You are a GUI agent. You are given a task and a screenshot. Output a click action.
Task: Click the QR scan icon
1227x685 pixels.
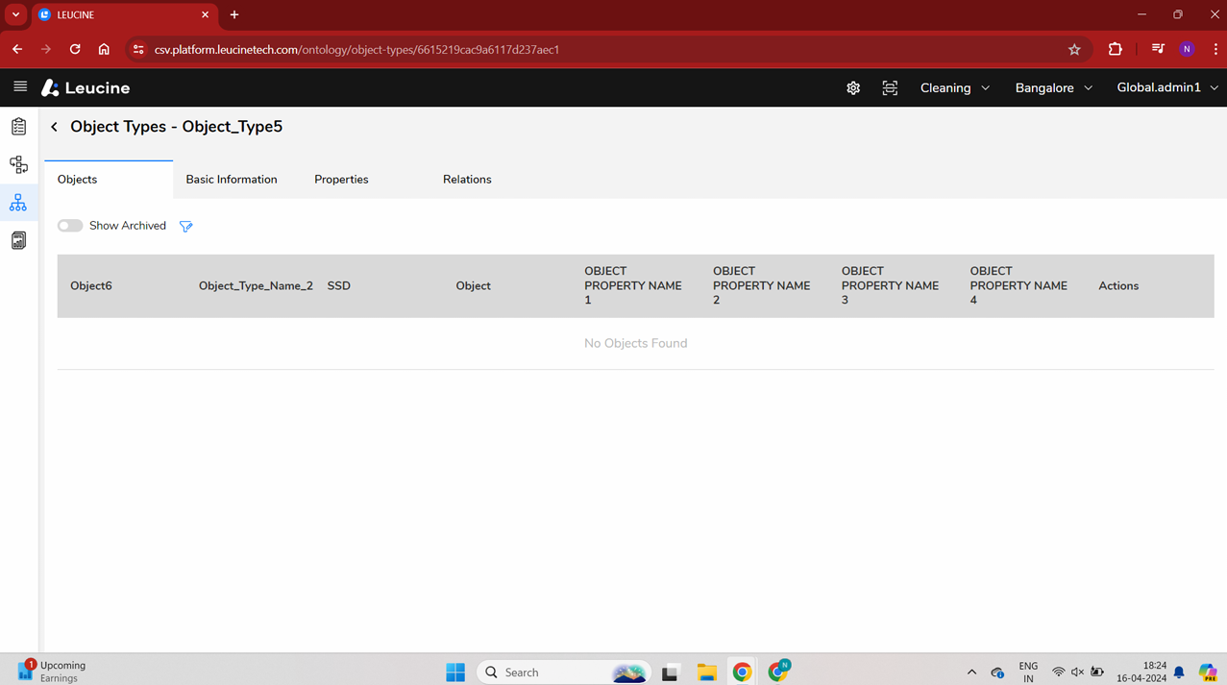pyautogui.click(x=890, y=87)
